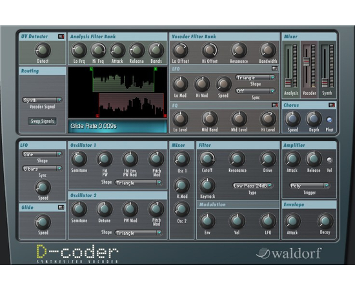Enable the Chorus Phat button

point(329,120)
